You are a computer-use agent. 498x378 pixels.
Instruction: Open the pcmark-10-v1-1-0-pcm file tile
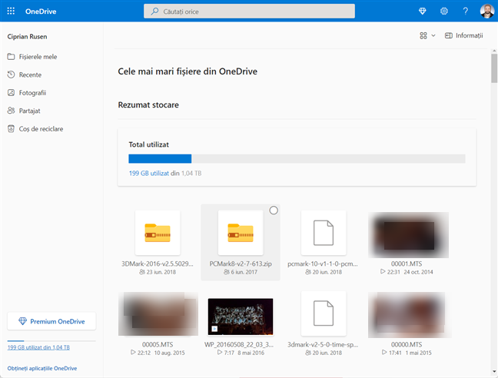pyautogui.click(x=324, y=233)
